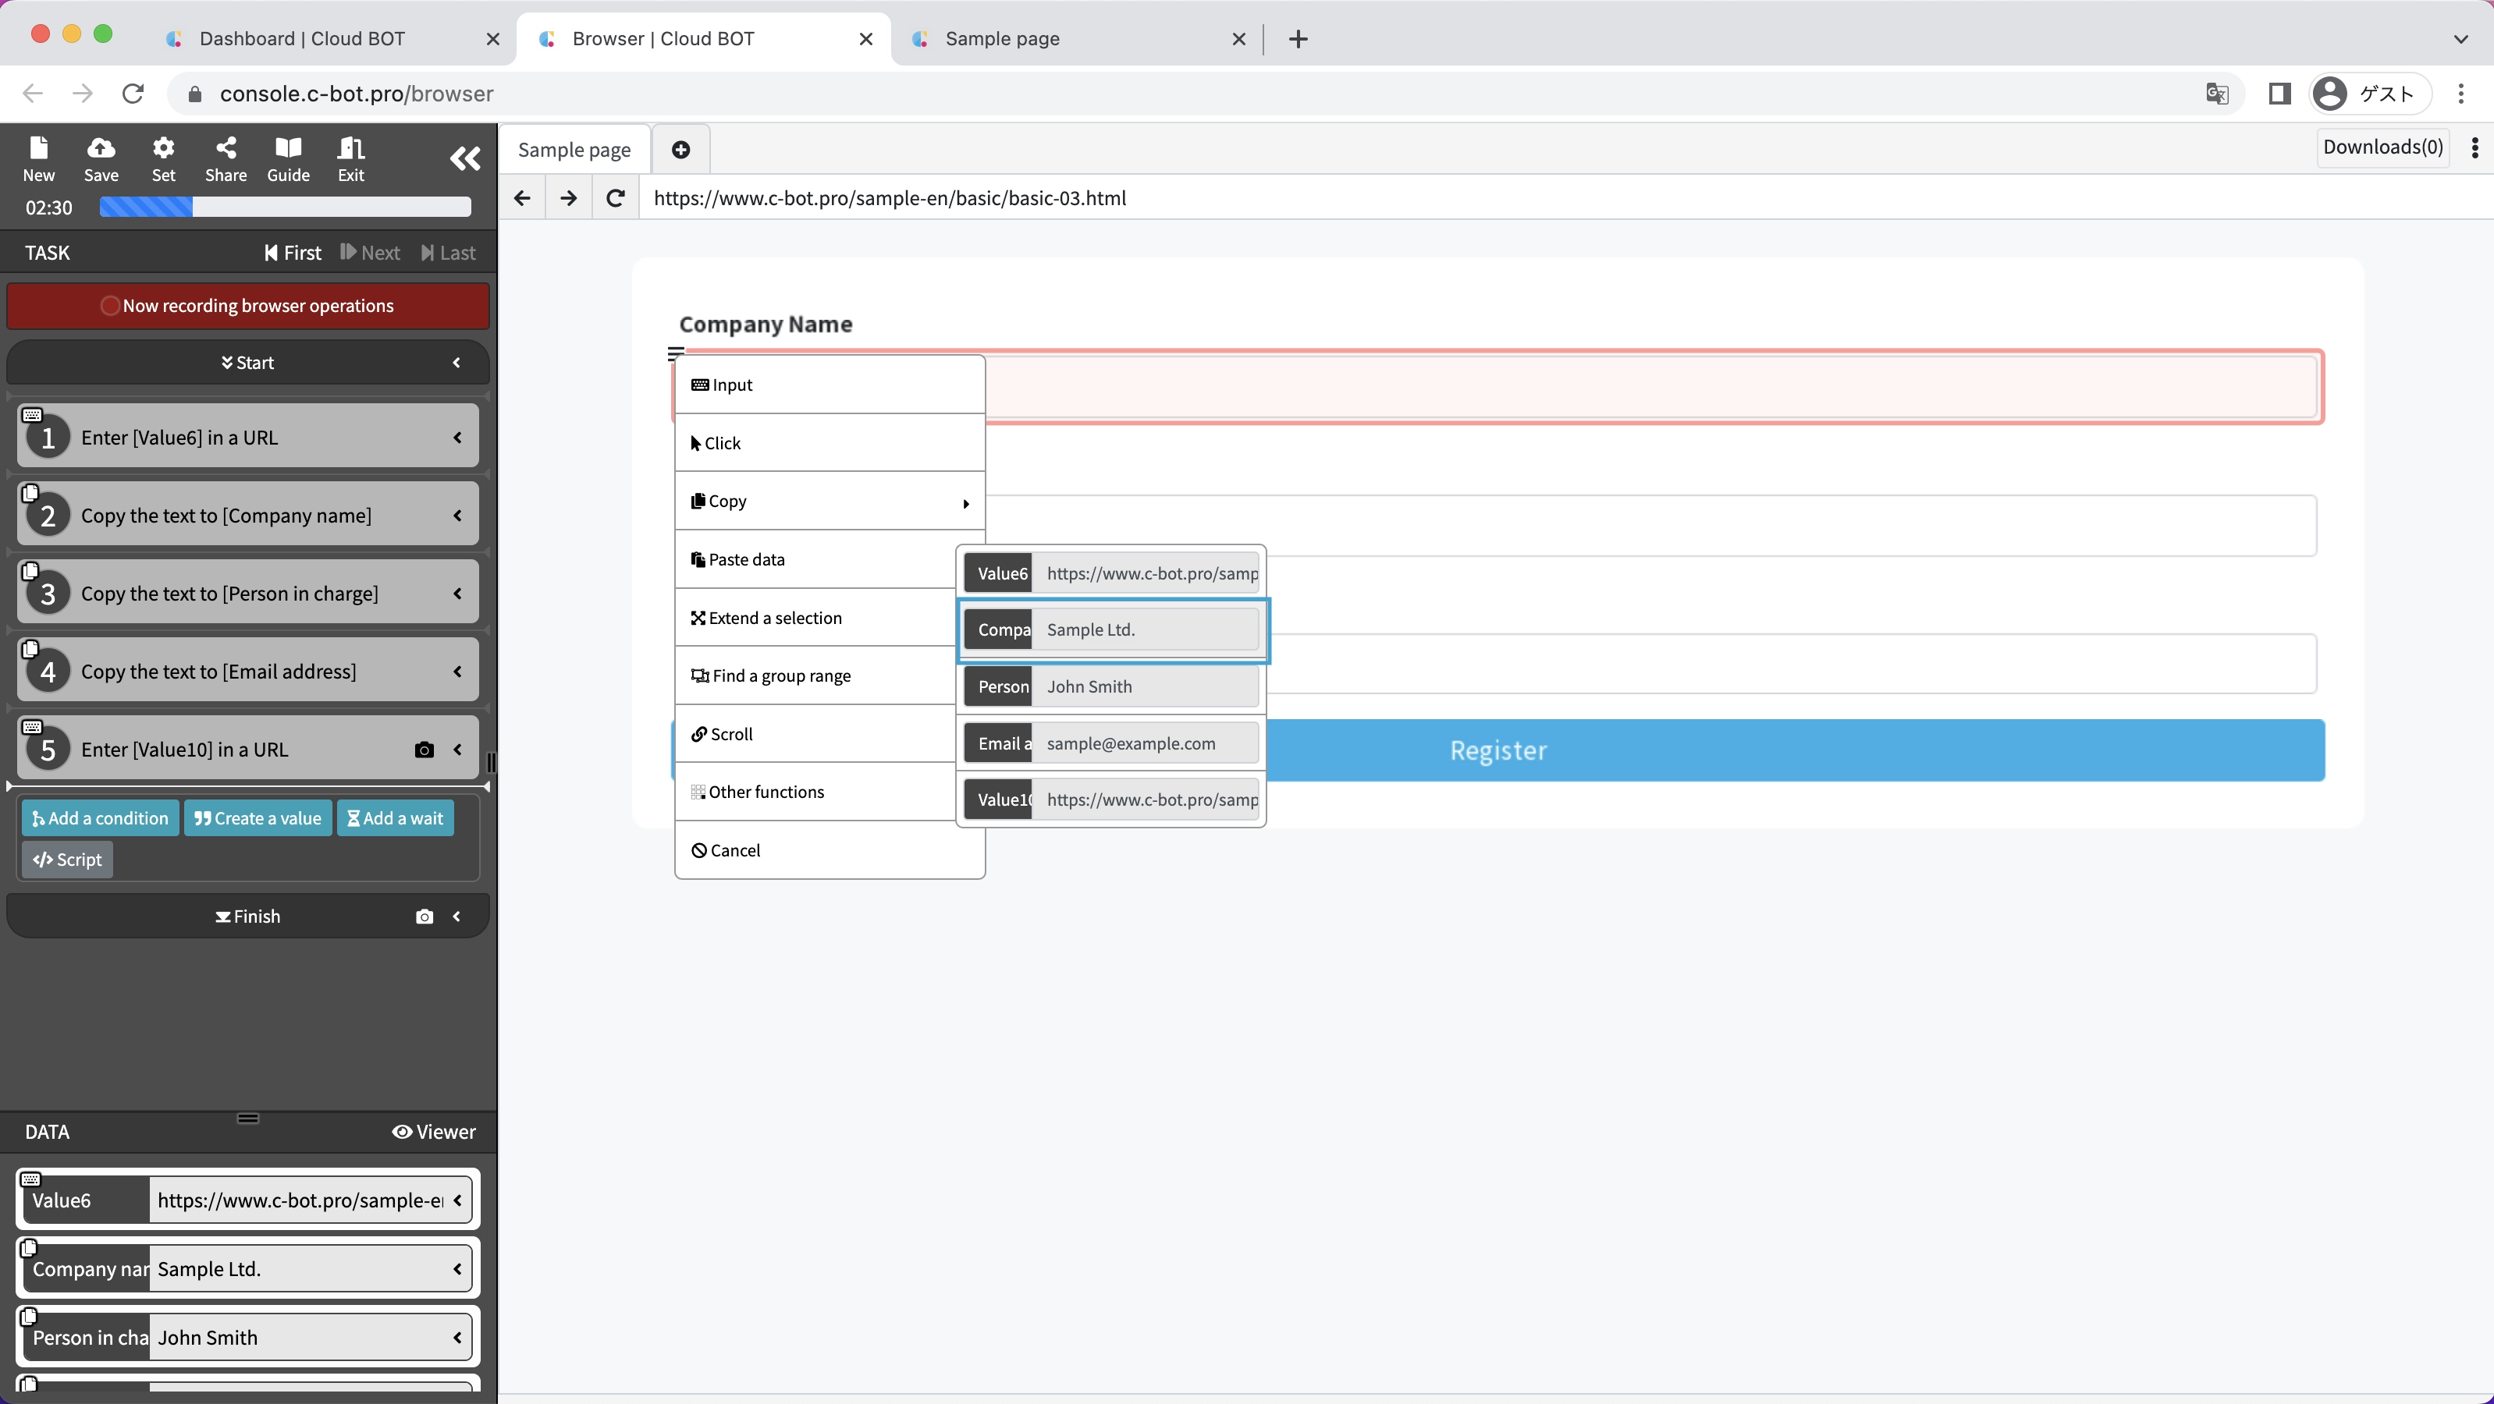Expand task 1 Enter Value6 chevron
The height and width of the screenshot is (1404, 2494).
(x=457, y=438)
